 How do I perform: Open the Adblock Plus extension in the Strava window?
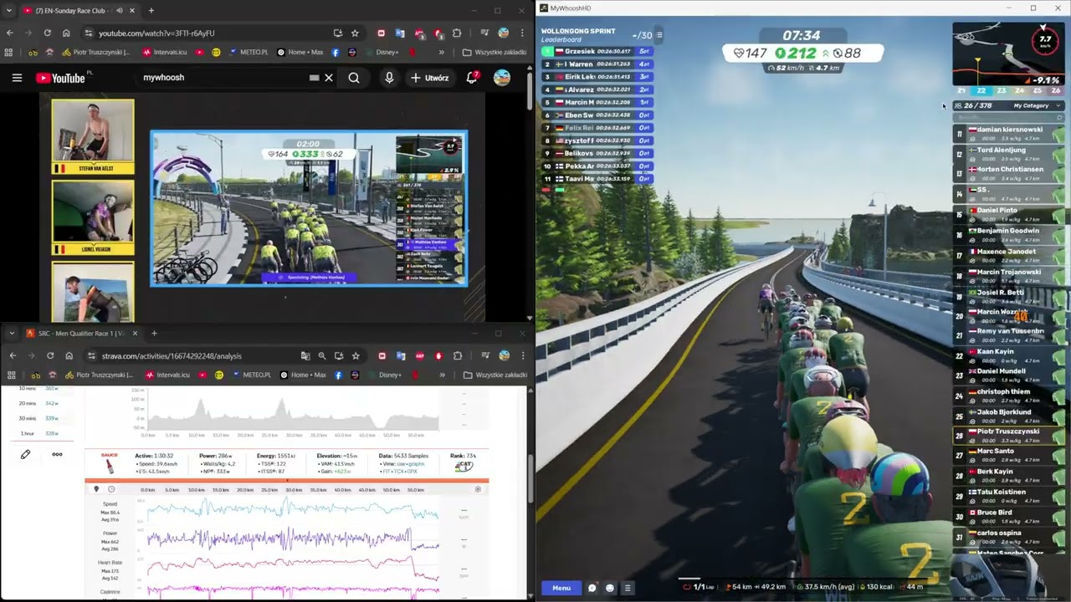point(420,356)
